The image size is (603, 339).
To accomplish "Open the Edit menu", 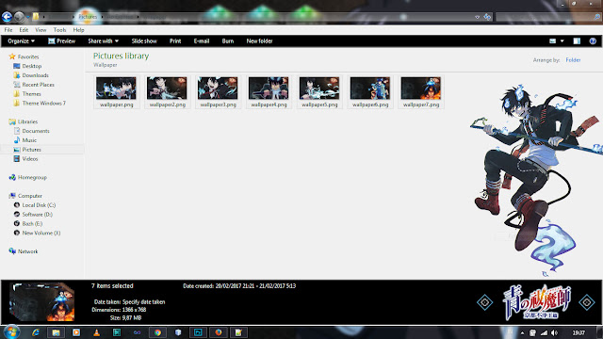I will pyautogui.click(x=24, y=29).
